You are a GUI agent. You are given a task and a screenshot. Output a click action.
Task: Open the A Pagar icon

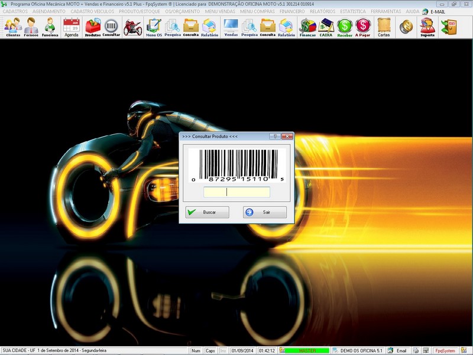click(363, 27)
